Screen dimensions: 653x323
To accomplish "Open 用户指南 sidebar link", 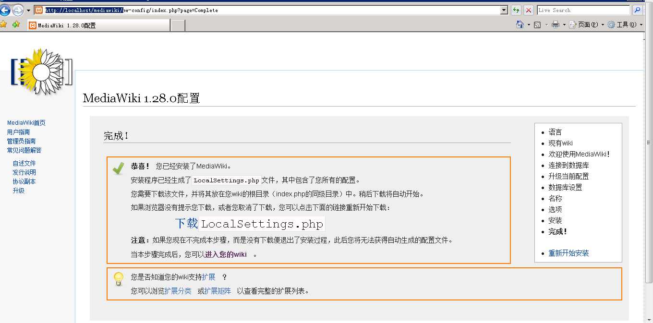I will (18, 132).
